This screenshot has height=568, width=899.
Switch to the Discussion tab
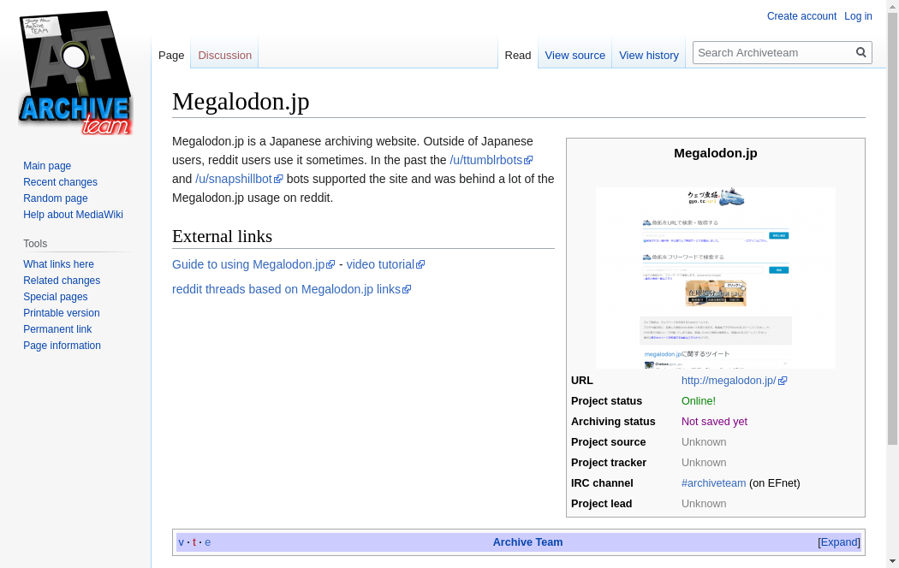(x=224, y=55)
